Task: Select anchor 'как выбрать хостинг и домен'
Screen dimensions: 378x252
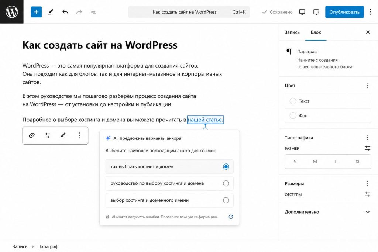Action: (x=169, y=166)
